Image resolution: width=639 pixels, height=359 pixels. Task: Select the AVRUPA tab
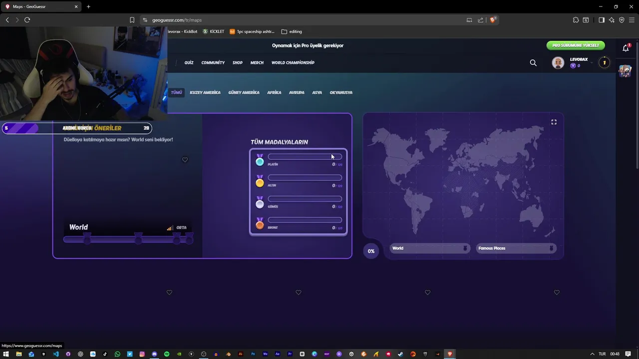tap(297, 92)
